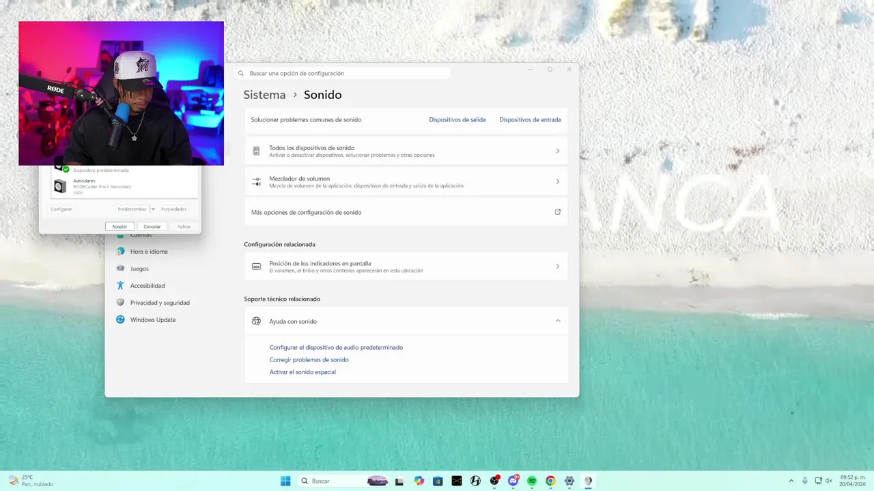Select the Auriculares RODECaster Pro II Secondary device
874x491 pixels.
coord(125,186)
